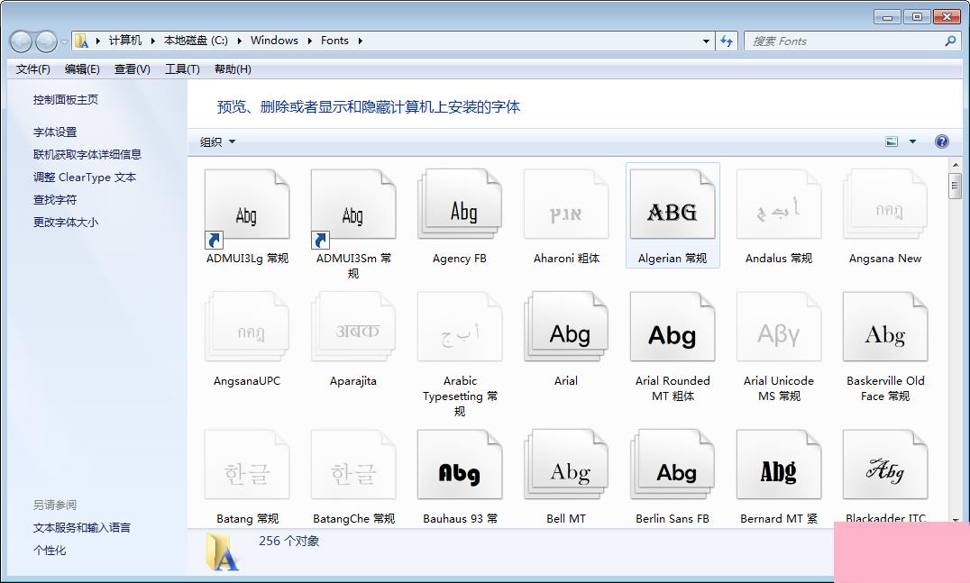Select the Aharoni 粗体 font icon
Viewport: 970px width, 583px height.
point(566,205)
